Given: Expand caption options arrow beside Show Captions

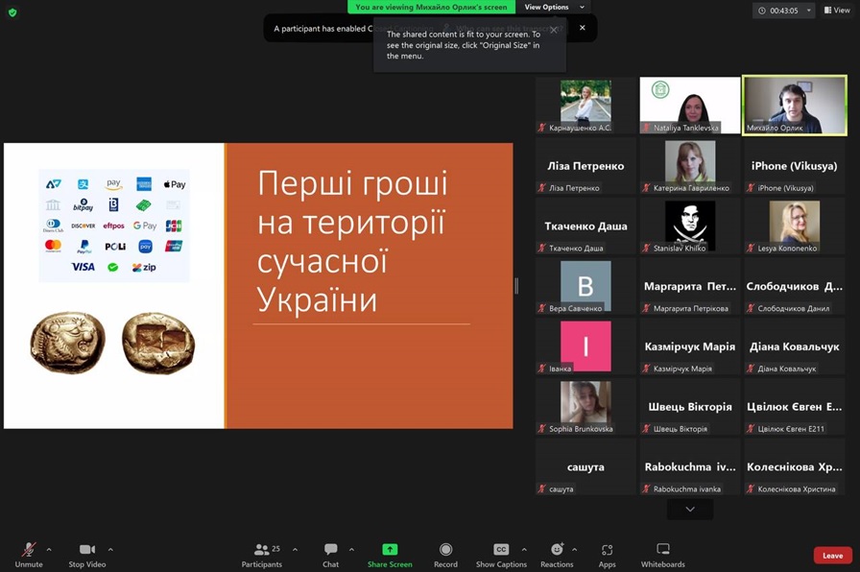Looking at the screenshot, I should (x=524, y=550).
